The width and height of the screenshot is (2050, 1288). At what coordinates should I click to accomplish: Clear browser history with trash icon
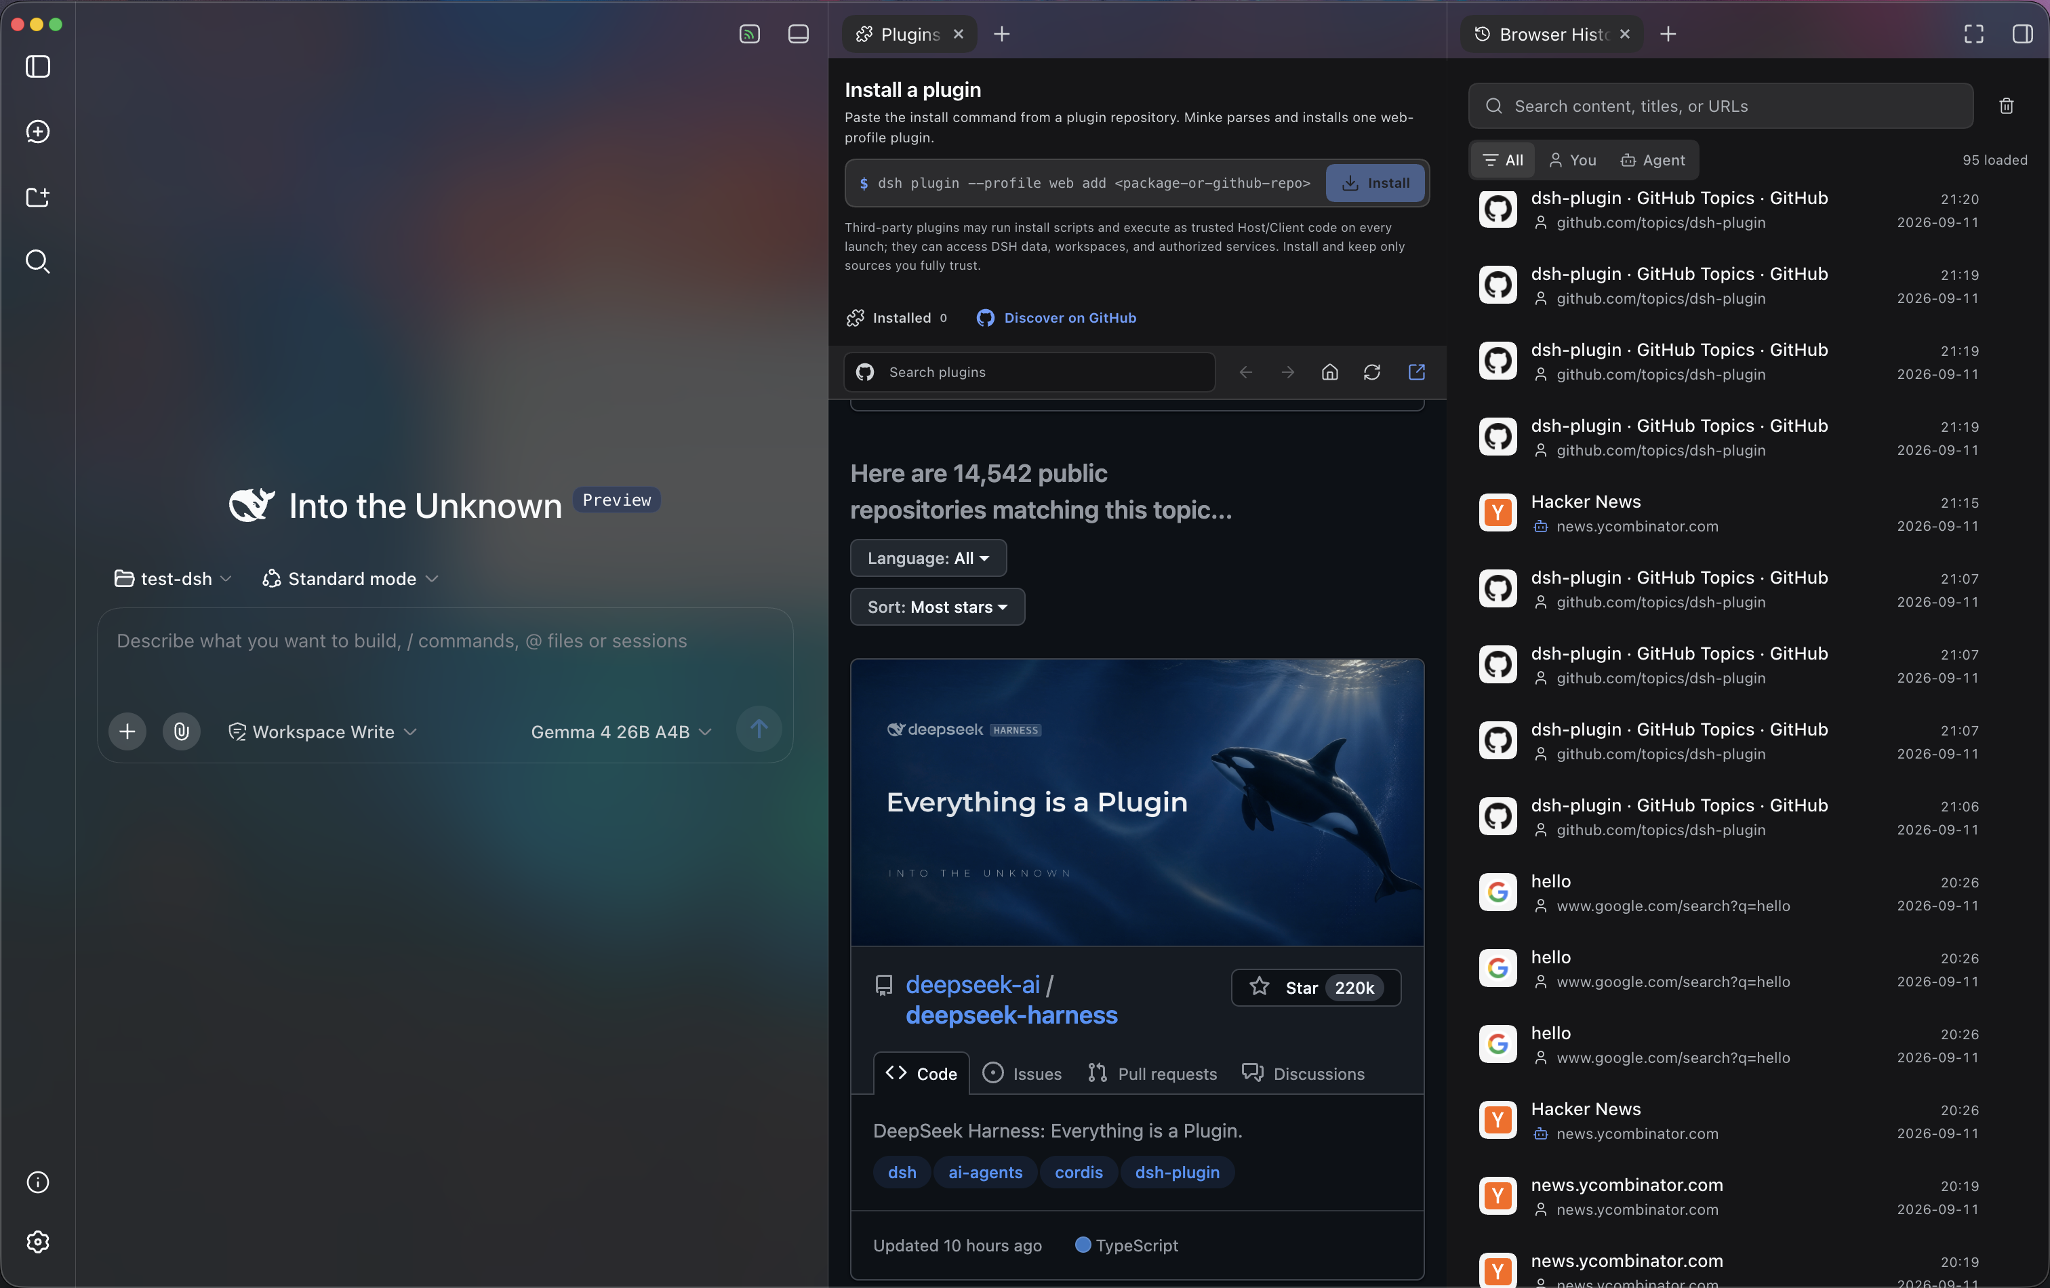2007,106
